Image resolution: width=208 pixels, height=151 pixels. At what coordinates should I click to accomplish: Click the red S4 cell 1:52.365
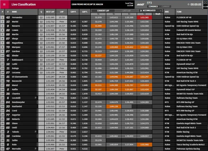click(144, 17)
